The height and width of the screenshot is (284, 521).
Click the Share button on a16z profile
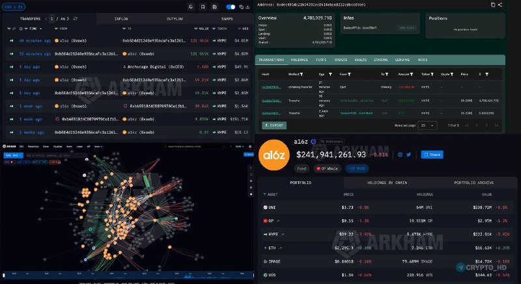[432, 155]
